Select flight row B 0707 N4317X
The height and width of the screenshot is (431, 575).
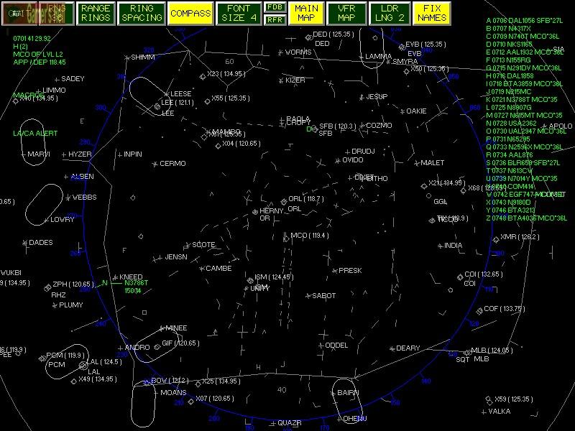508,29
